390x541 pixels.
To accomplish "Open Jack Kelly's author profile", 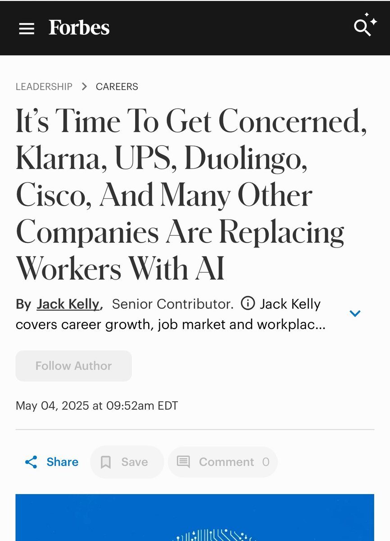I will [67, 304].
